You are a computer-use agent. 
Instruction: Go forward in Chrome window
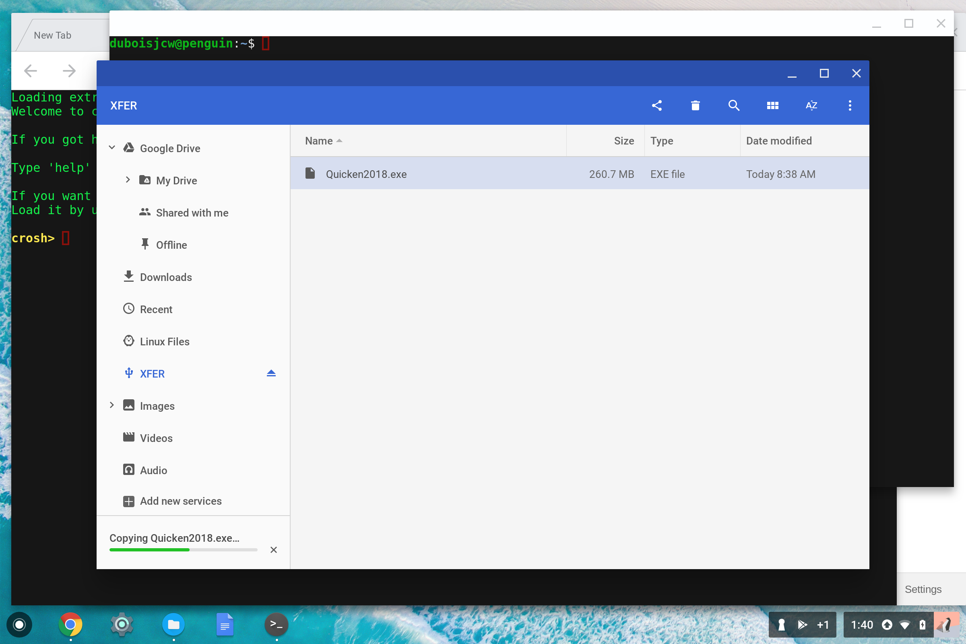tap(69, 71)
